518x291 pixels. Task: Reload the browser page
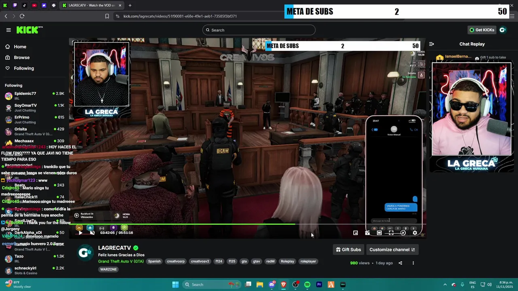coord(22,16)
